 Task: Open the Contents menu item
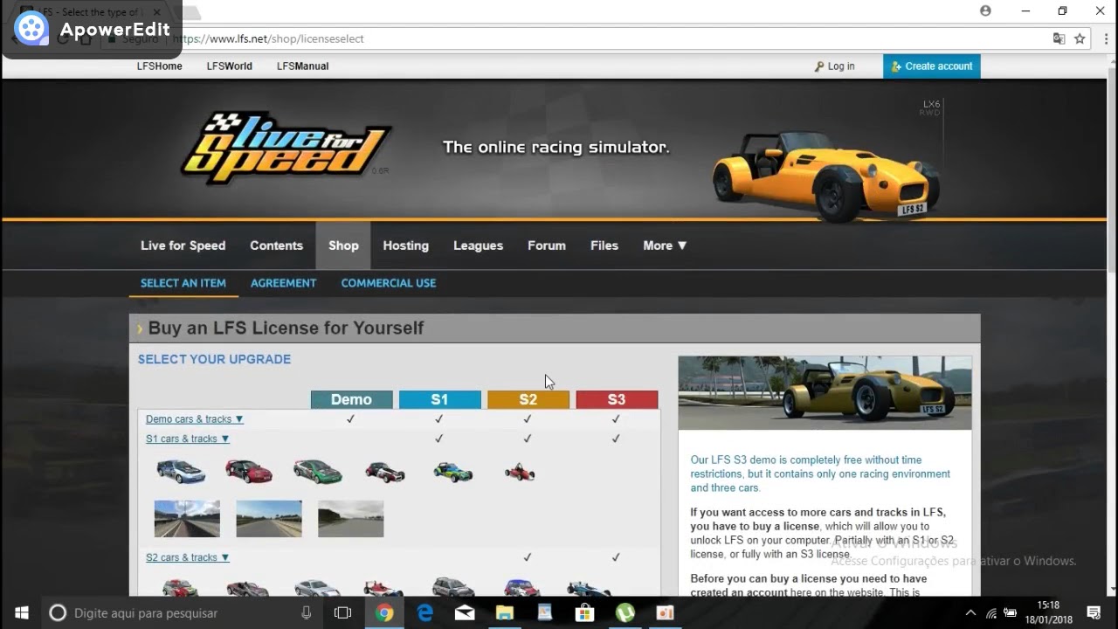tap(276, 245)
